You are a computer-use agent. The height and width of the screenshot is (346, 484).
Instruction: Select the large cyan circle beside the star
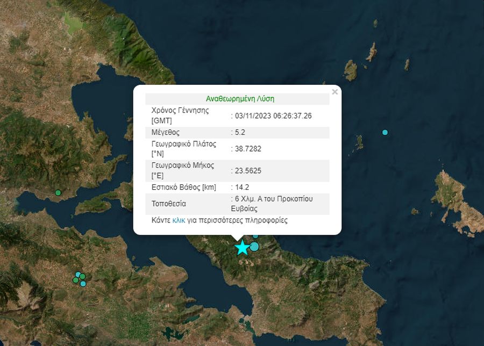[254, 247]
